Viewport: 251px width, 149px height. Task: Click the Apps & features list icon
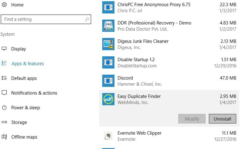coord(4,63)
